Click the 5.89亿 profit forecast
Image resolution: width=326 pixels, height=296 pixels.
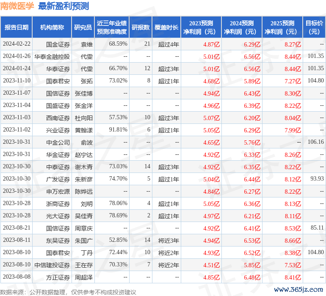pos(252,81)
